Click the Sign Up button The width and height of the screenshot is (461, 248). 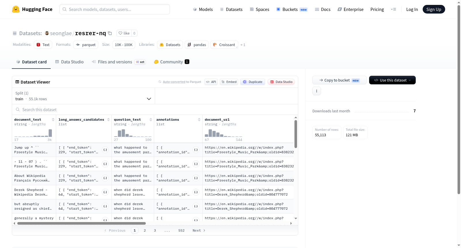[x=434, y=9]
